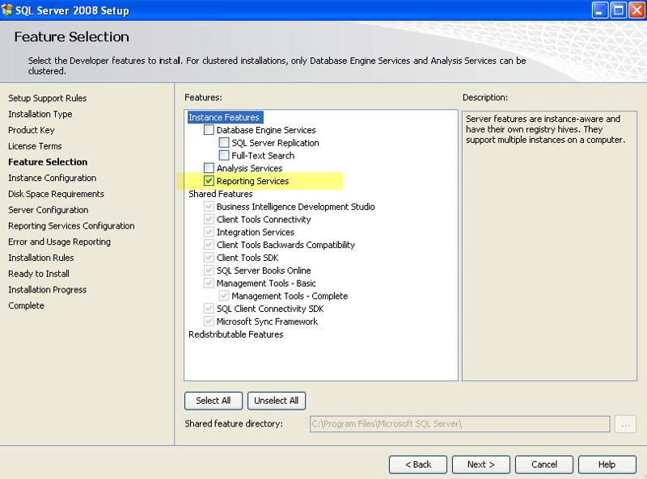Select the Complete step in sidebar
Viewport: 647px width, 479px height.
coord(26,306)
